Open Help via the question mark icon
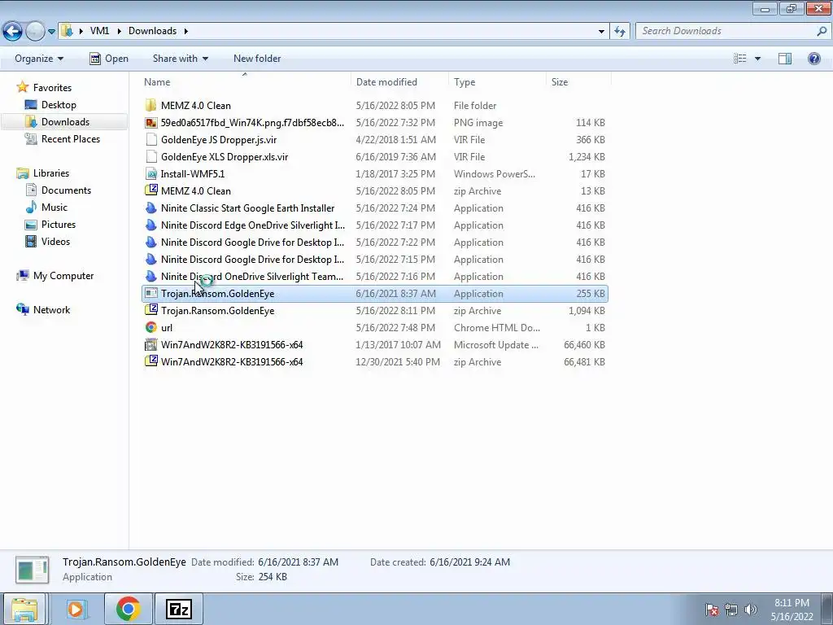This screenshot has width=833, height=625. pos(813,59)
